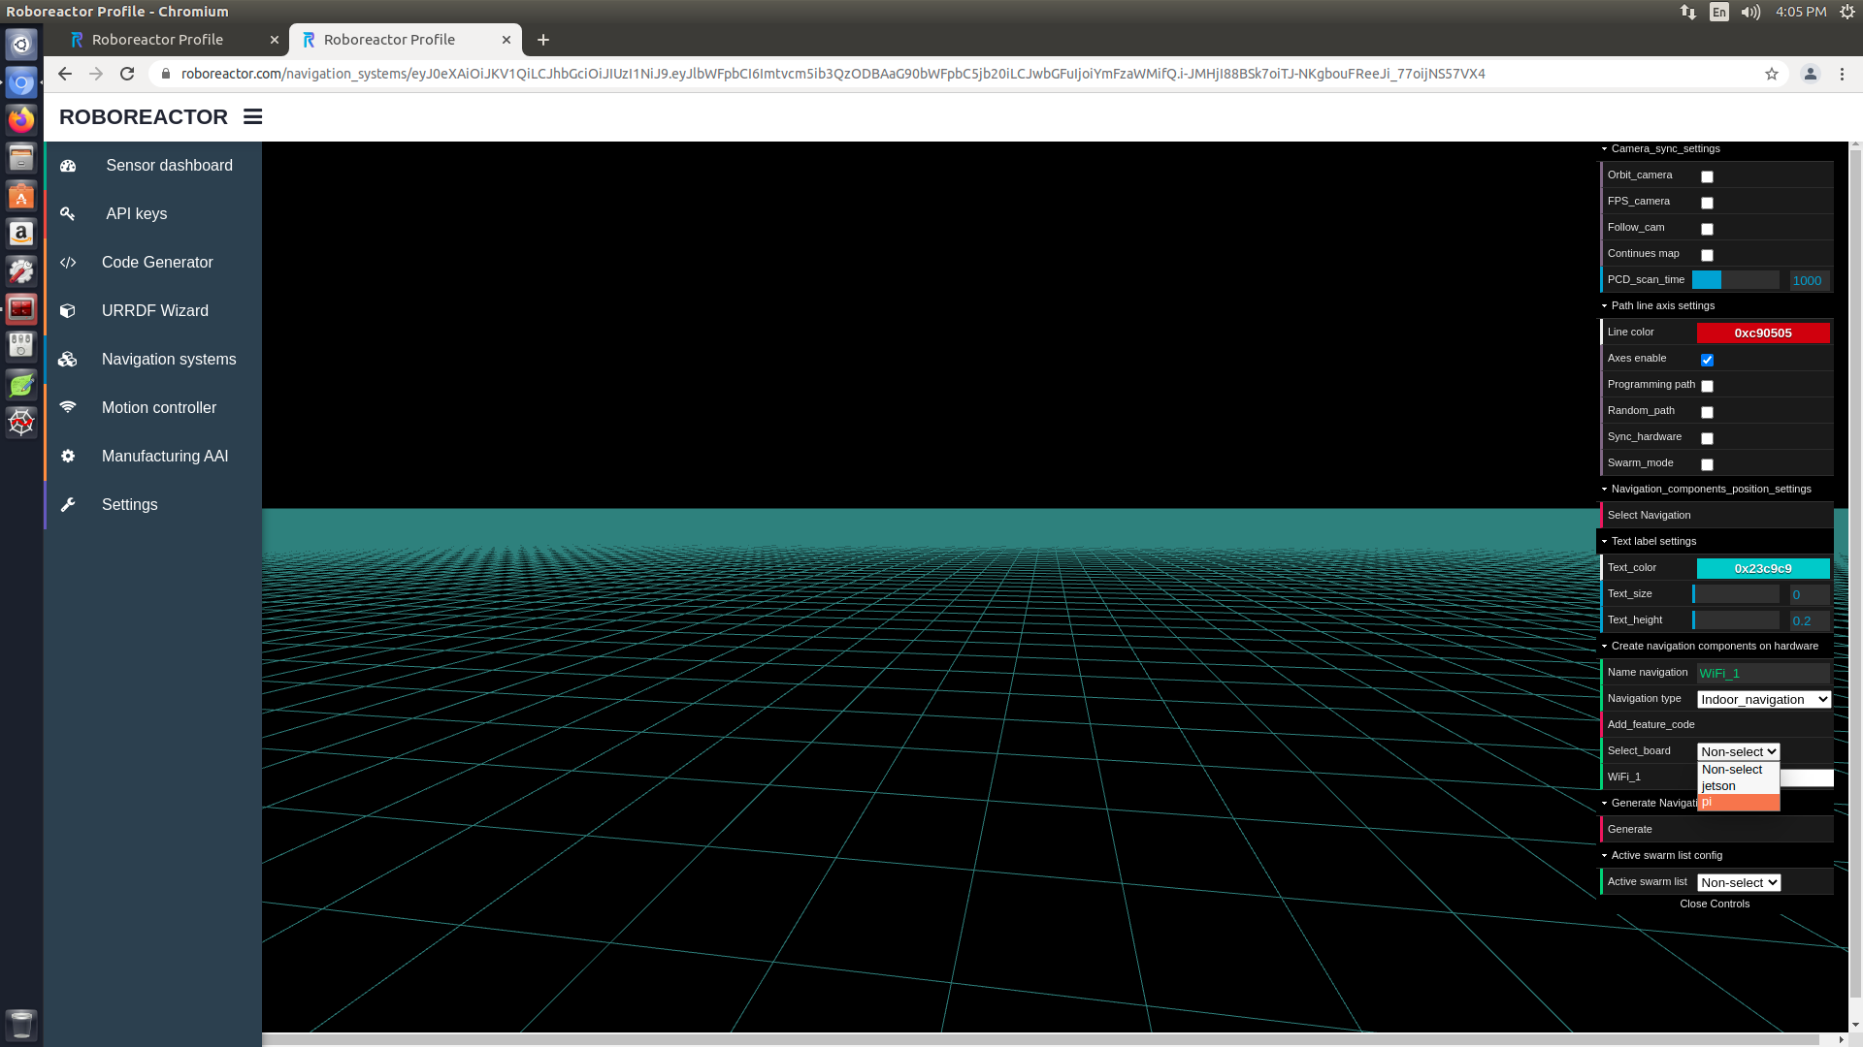
Task: Open the network indicator in the top bar
Action: point(1688,12)
